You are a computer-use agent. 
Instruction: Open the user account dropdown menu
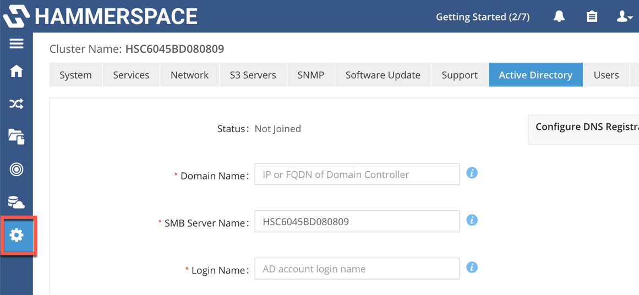click(x=624, y=17)
